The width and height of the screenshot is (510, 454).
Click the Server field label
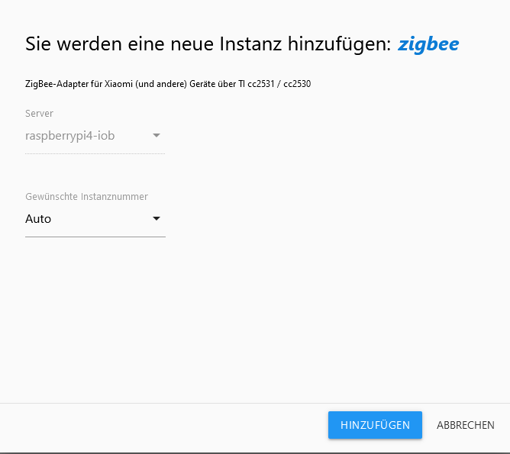pos(40,114)
